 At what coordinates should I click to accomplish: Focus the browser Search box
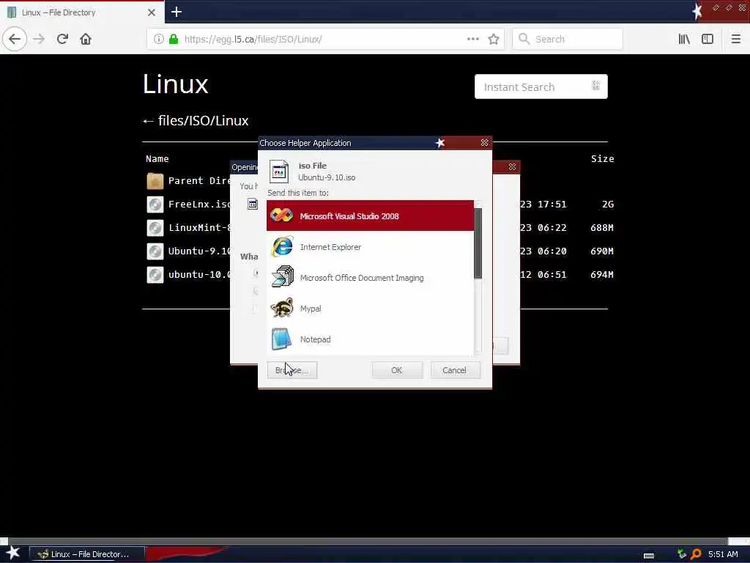(x=568, y=39)
